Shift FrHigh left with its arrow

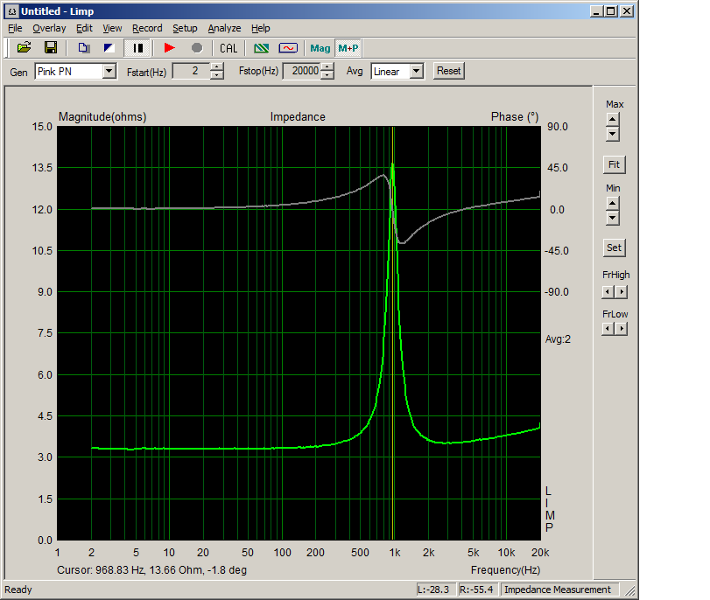(x=608, y=292)
